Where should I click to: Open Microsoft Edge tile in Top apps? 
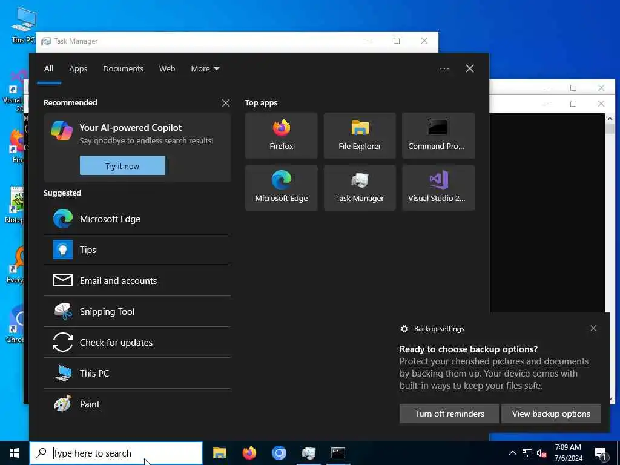(x=281, y=188)
